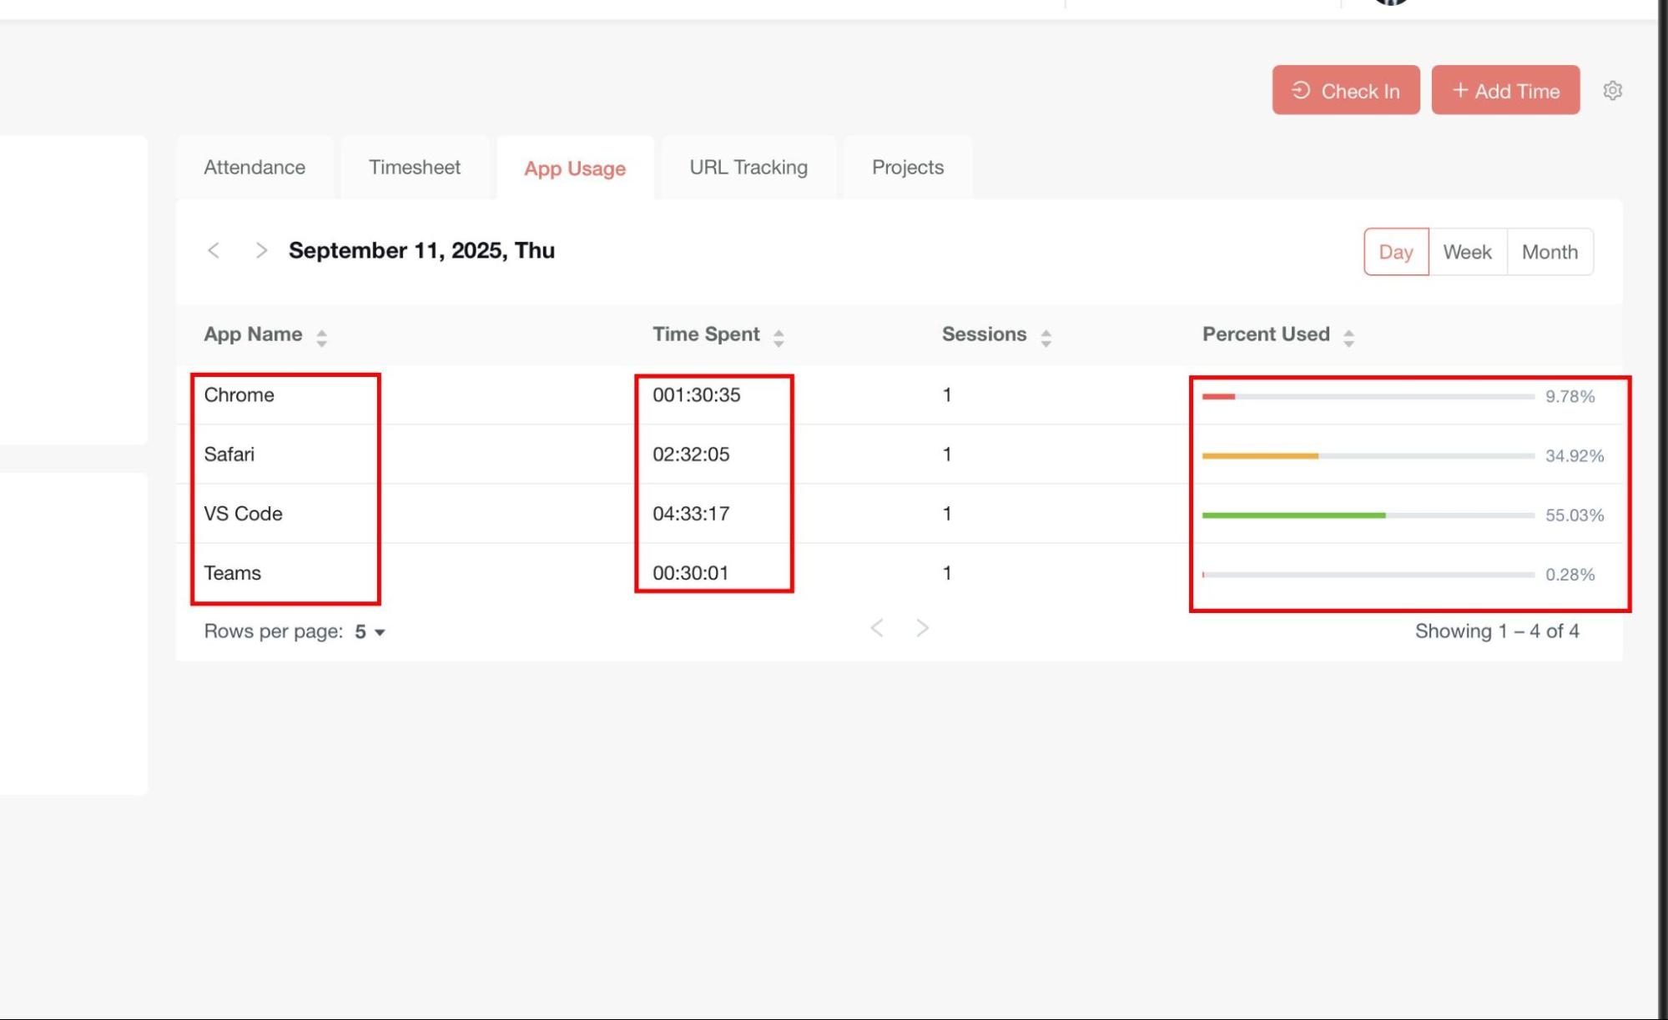Sort by Percent Used column
This screenshot has width=1668, height=1020.
tap(1348, 337)
